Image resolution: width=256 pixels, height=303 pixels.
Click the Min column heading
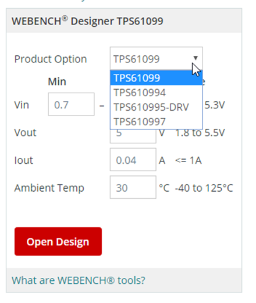[x=57, y=82]
